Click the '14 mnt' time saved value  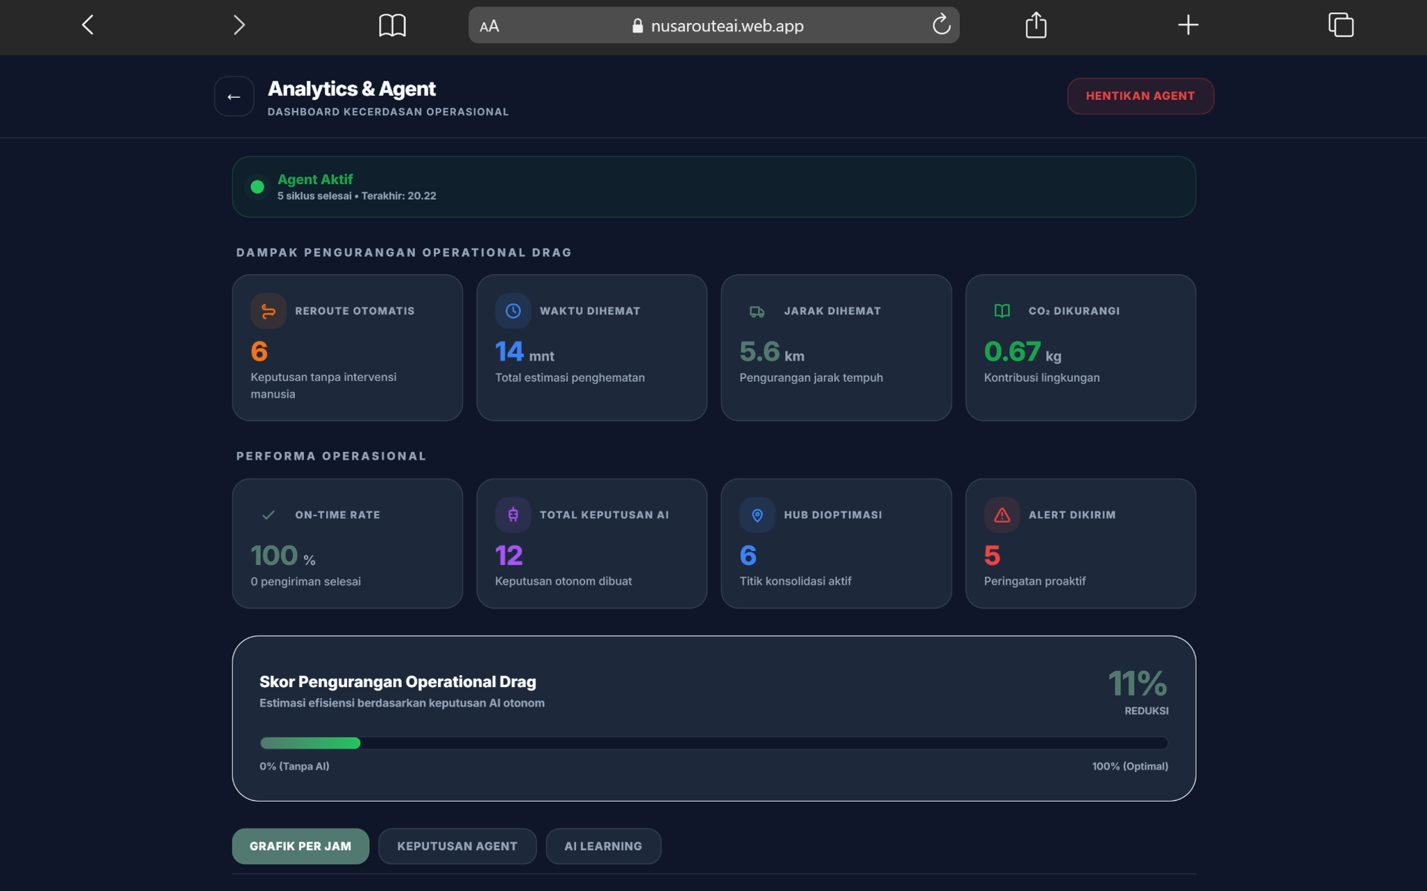coord(524,353)
